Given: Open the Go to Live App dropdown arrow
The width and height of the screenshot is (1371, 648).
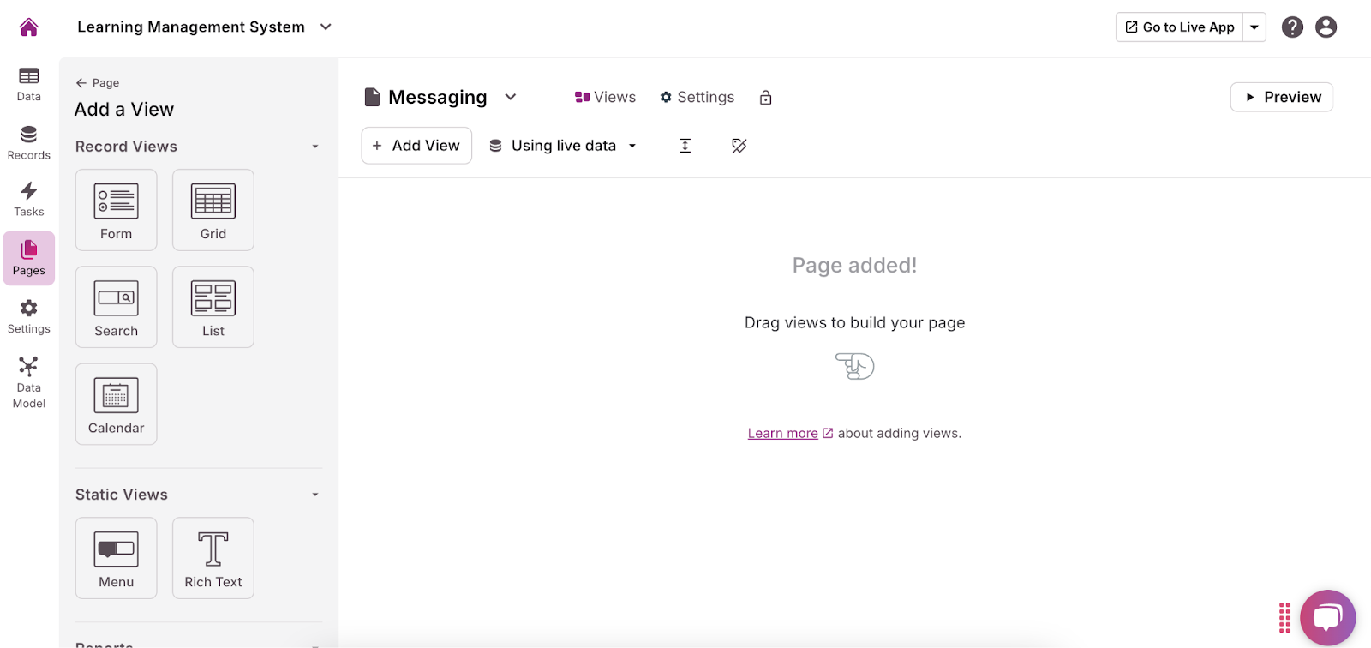Looking at the screenshot, I should [1254, 27].
